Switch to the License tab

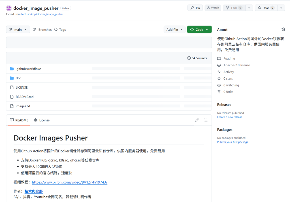click(x=42, y=120)
